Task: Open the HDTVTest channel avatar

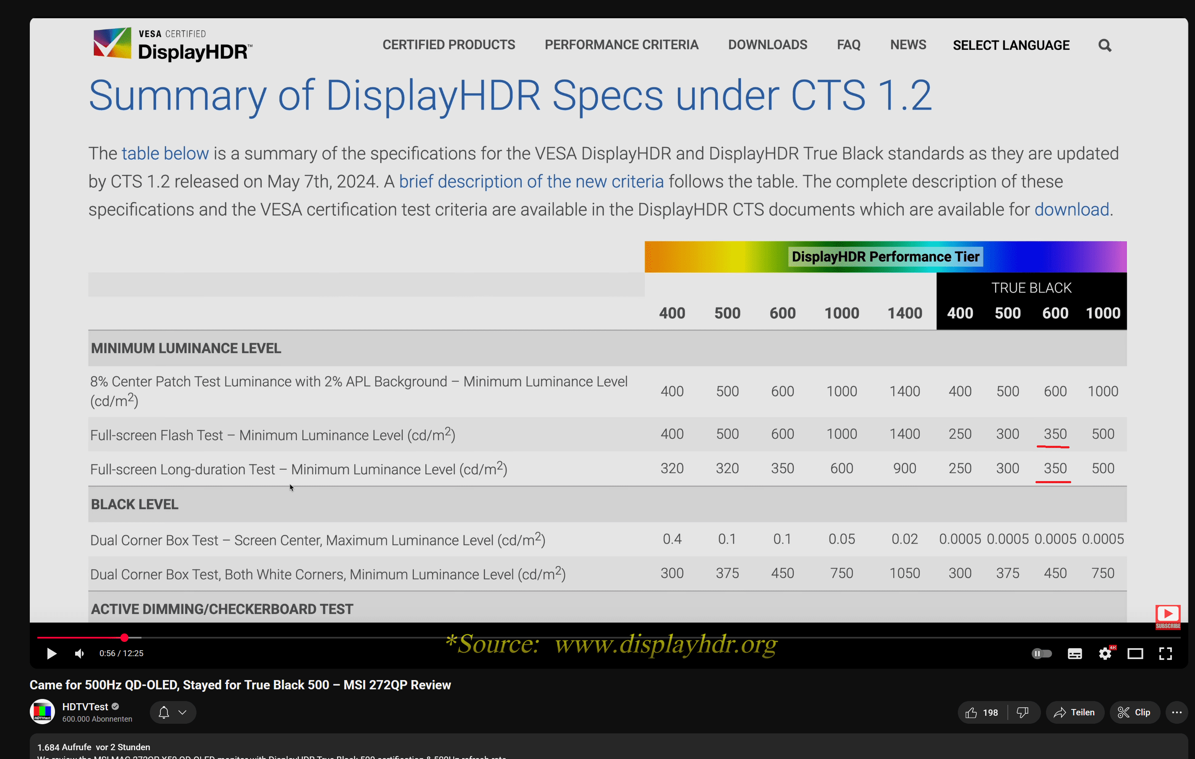Action: (x=43, y=712)
